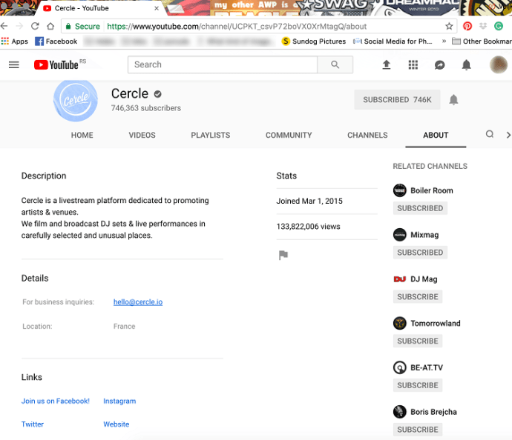Open Tomorrowland channel avatar
Viewport: 512px width, 440px height.
point(400,323)
